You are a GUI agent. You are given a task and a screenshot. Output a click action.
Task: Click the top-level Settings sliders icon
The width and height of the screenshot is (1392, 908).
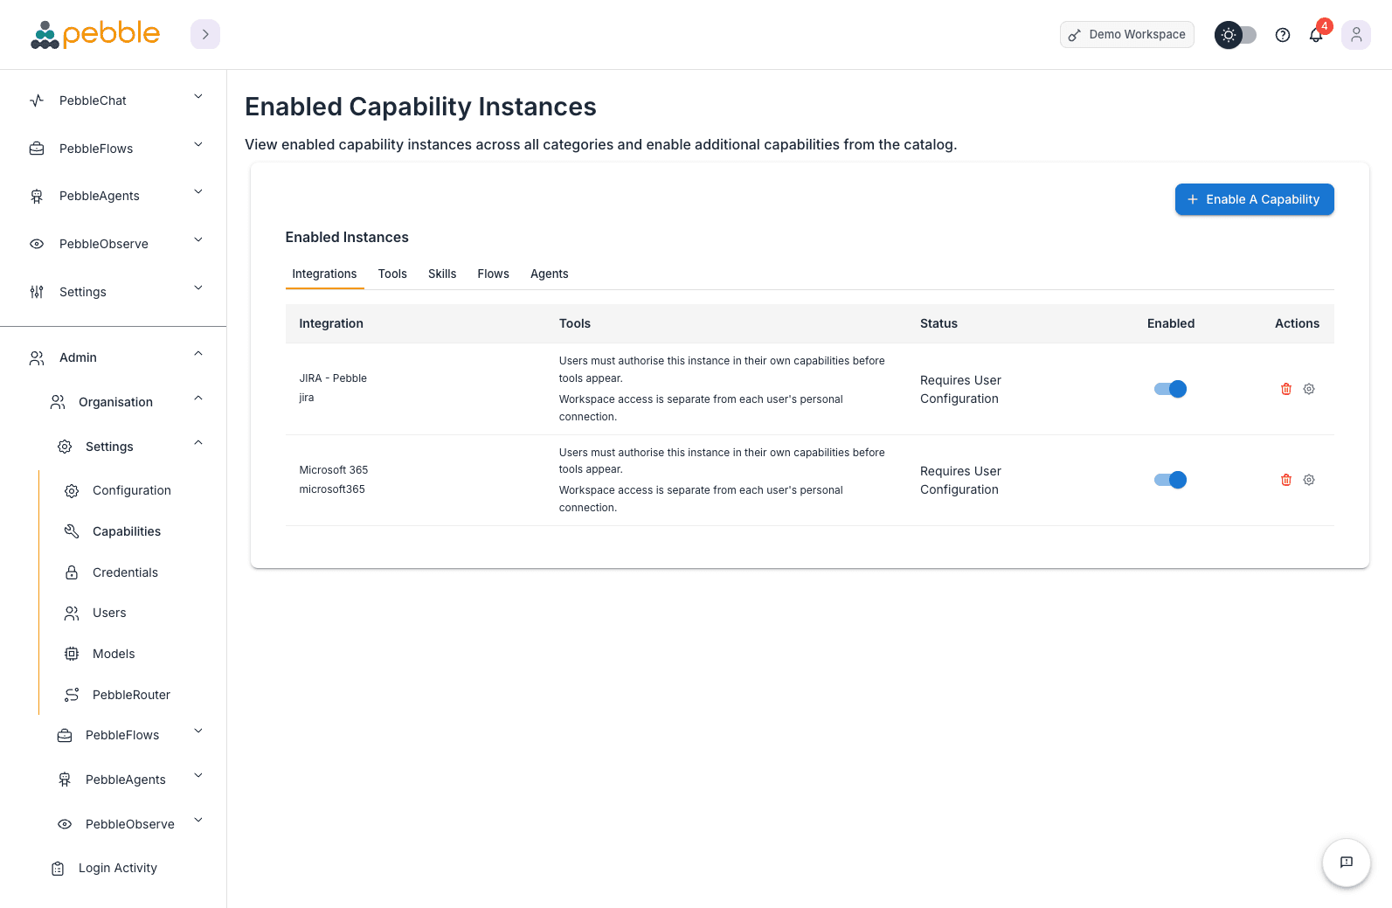[x=37, y=292]
